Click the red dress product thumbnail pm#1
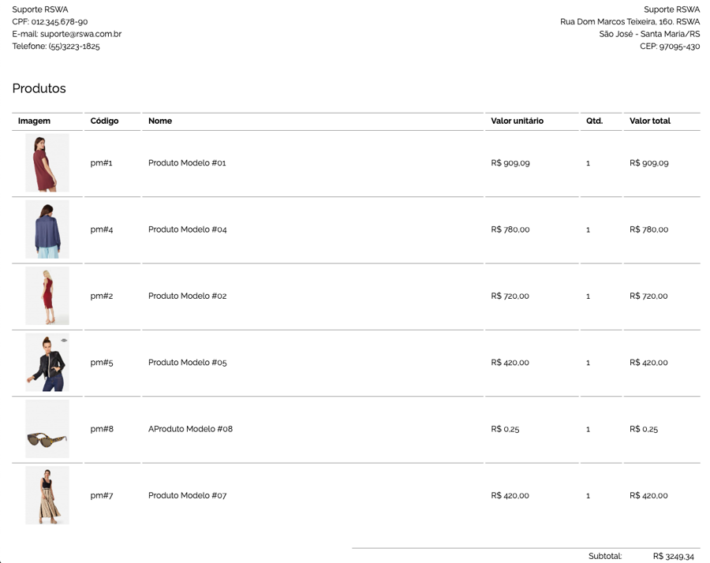The height and width of the screenshot is (563, 710). [x=47, y=163]
